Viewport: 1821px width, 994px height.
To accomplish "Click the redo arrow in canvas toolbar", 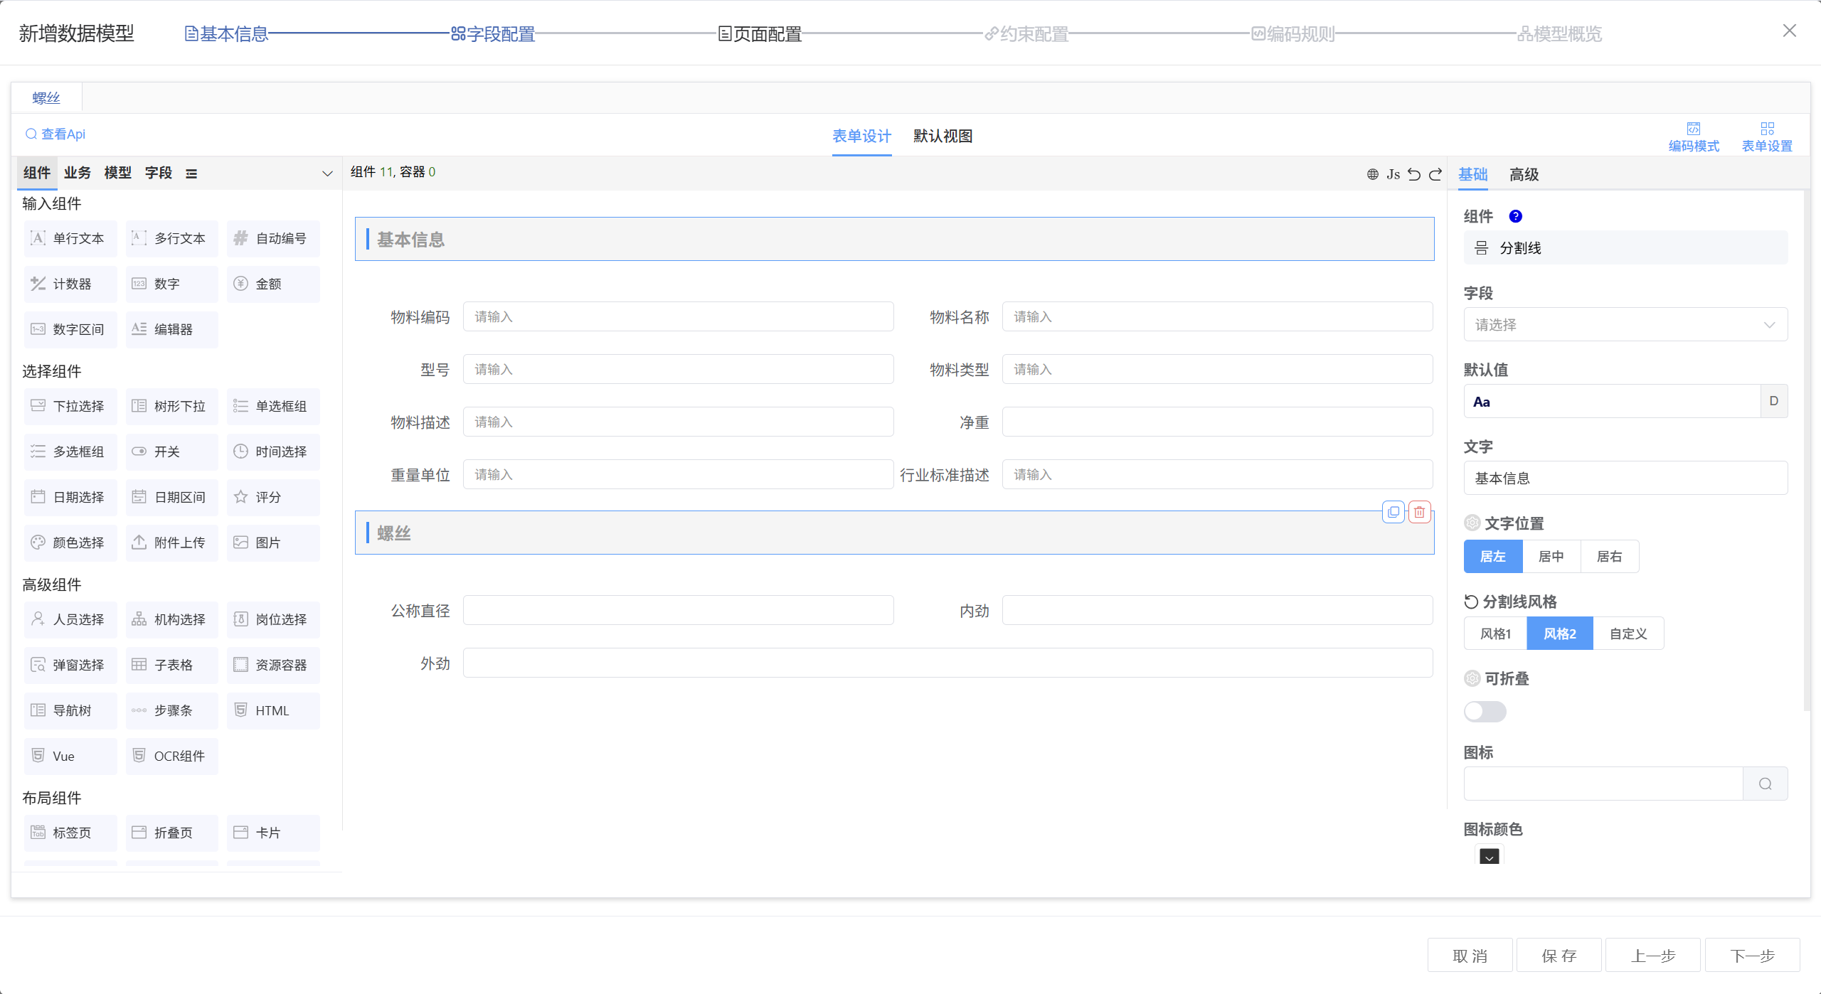I will [x=1435, y=174].
